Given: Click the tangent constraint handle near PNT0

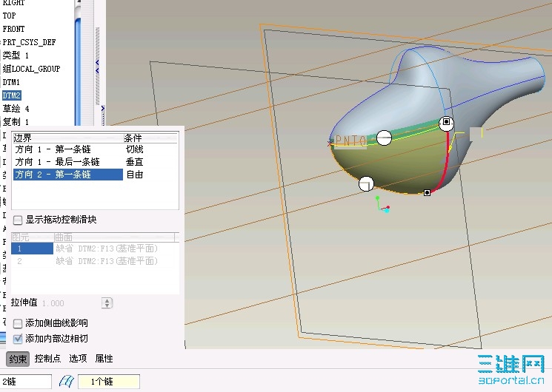Looking at the screenshot, I should (x=384, y=138).
